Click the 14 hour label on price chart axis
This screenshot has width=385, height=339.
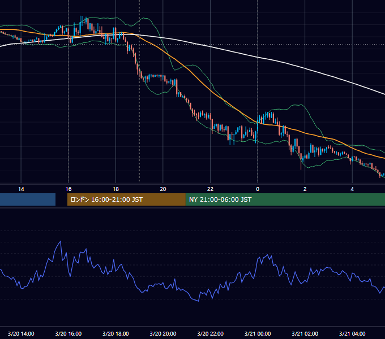pyautogui.click(x=21, y=189)
